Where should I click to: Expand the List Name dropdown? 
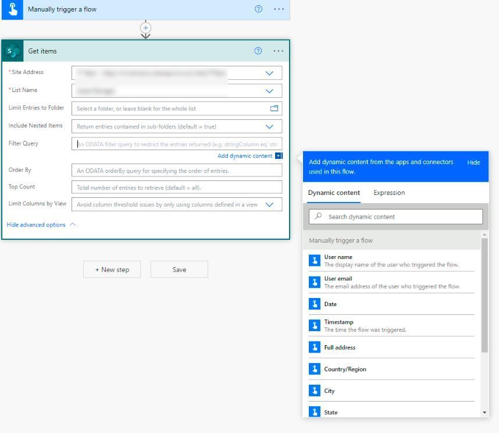(269, 91)
